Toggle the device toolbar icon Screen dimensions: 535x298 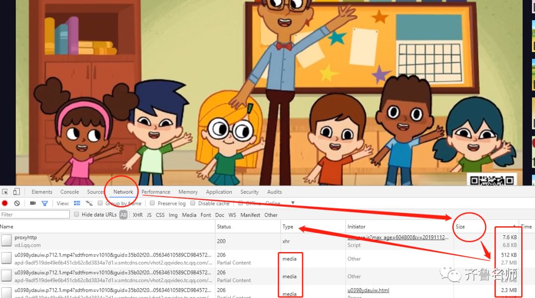[16, 192]
